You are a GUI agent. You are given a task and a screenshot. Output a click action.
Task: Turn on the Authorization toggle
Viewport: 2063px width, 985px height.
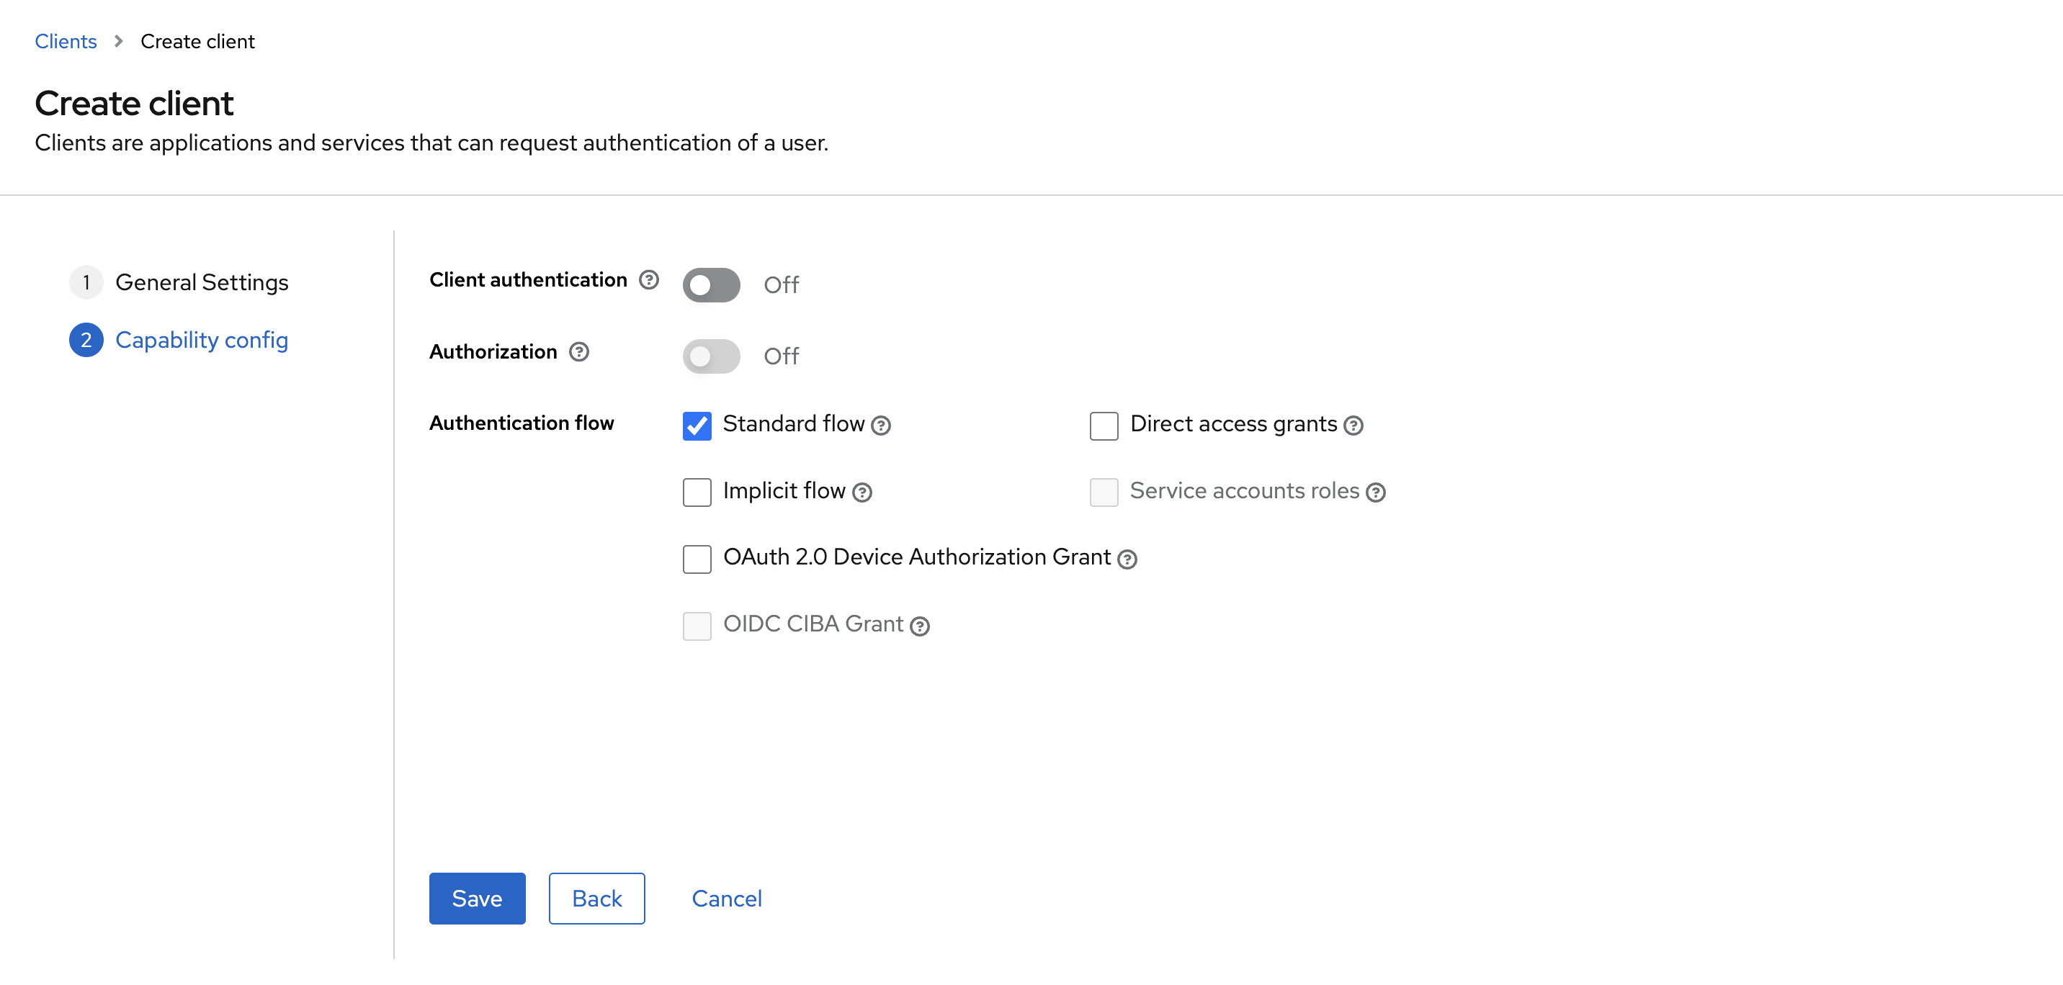711,356
